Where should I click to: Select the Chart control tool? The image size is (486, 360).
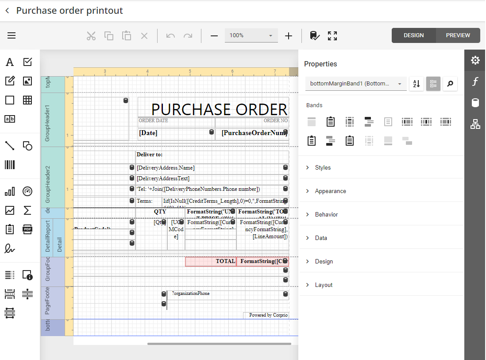10,191
